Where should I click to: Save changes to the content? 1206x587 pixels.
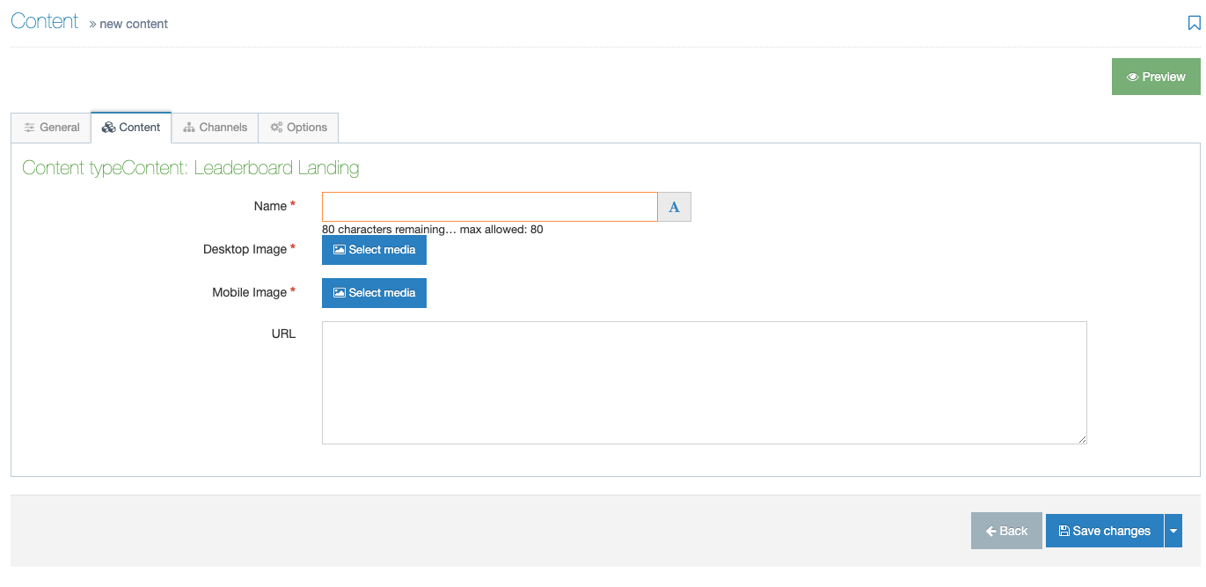(1104, 531)
